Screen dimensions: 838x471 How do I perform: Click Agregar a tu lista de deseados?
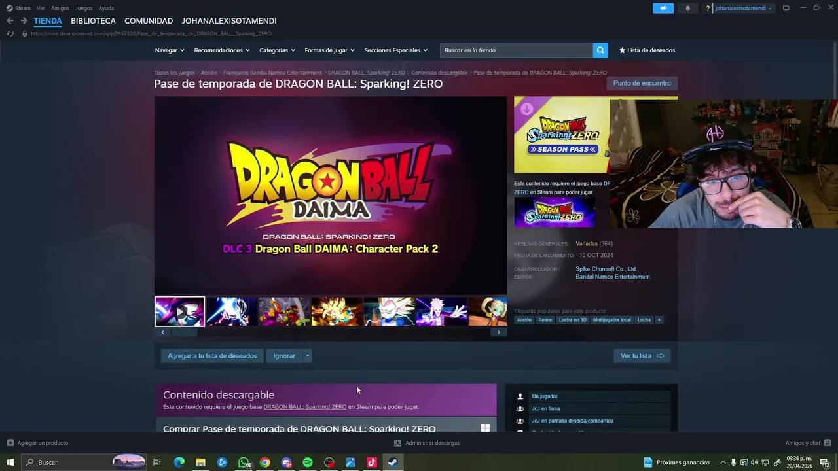click(212, 356)
